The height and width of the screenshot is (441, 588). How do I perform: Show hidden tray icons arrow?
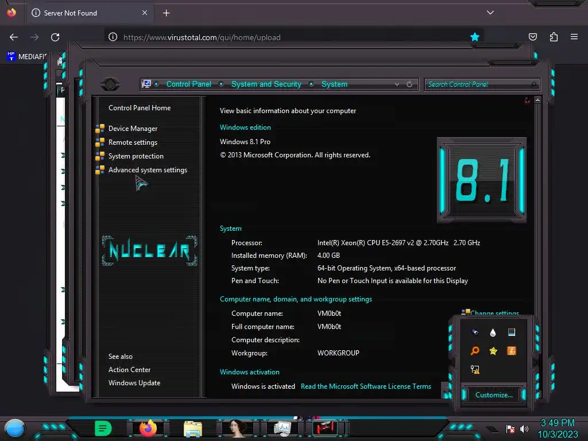pyautogui.click(x=492, y=429)
